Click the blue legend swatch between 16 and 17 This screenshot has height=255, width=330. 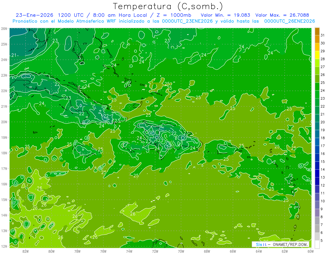click(x=317, y=150)
